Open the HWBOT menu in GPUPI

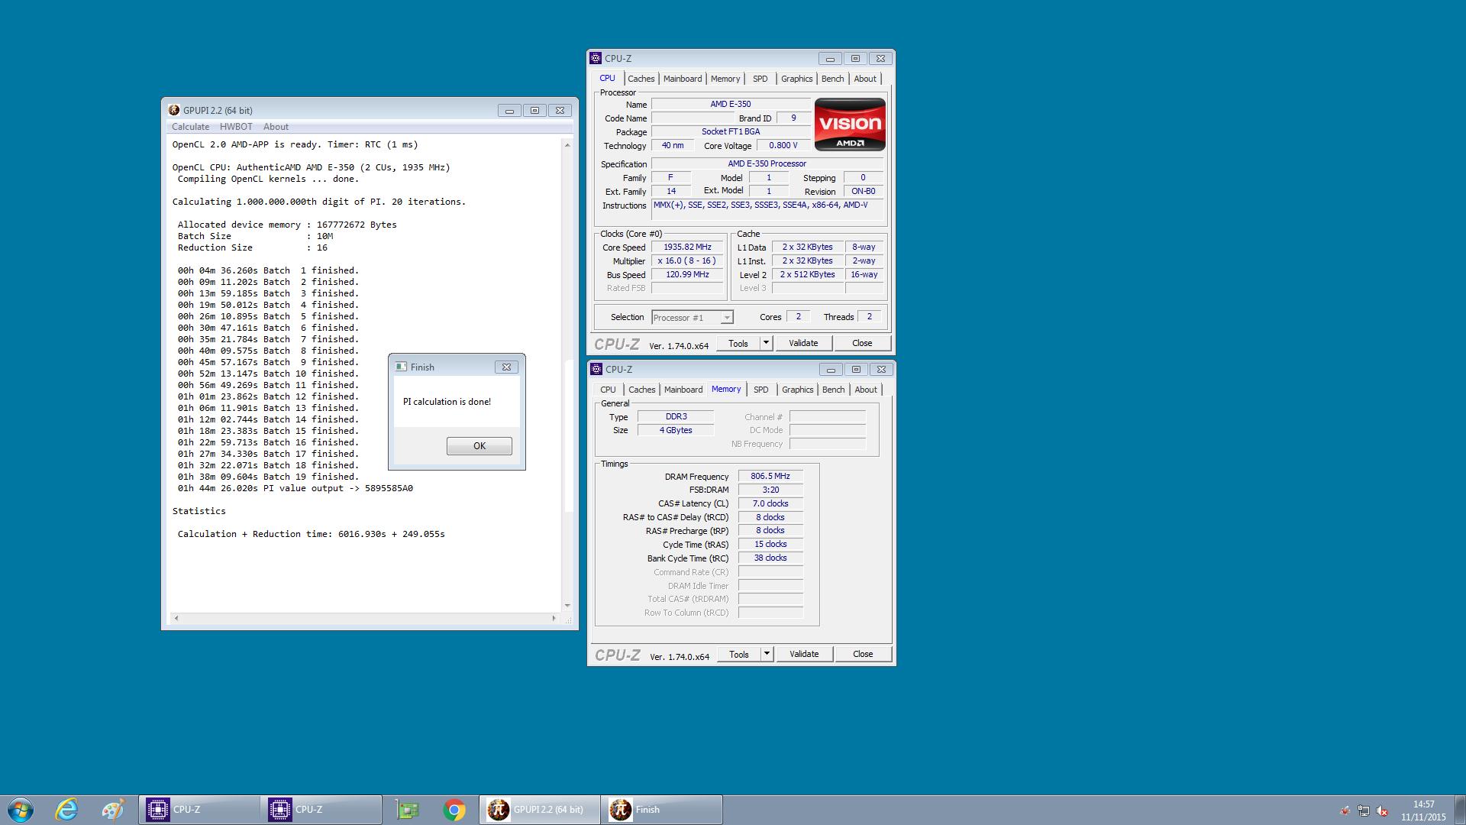point(236,127)
